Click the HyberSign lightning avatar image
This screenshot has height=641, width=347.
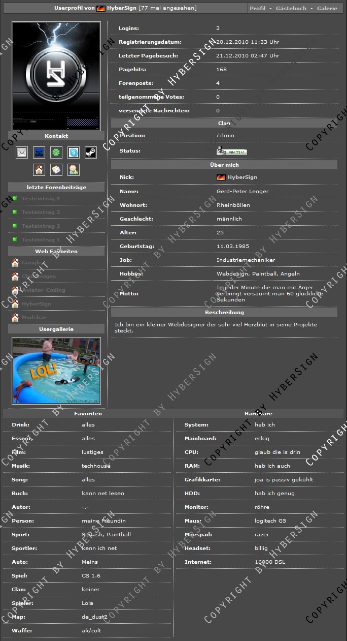(56, 76)
